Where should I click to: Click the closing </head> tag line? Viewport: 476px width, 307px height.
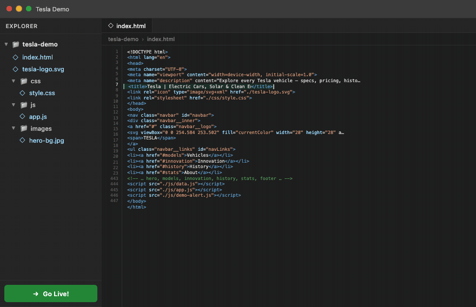pyautogui.click(x=137, y=103)
